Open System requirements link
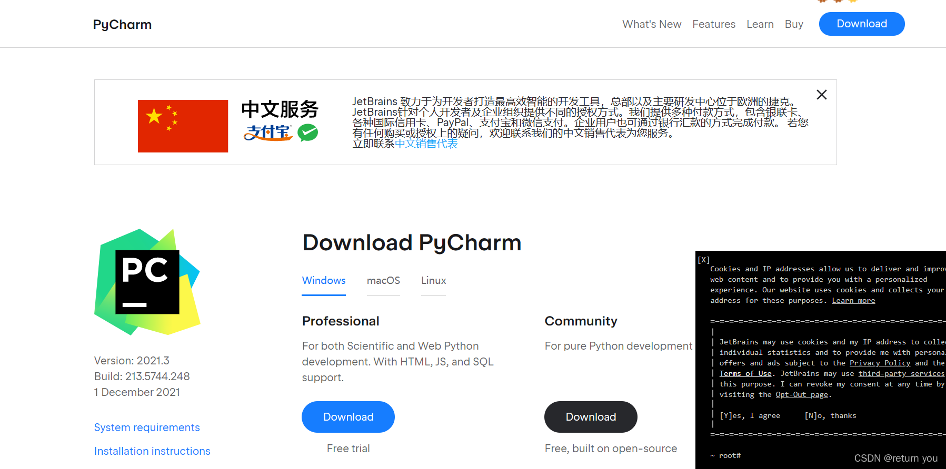The image size is (946, 469). (x=147, y=427)
